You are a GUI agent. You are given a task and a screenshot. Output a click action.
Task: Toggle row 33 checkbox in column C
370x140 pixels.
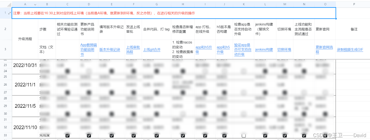[67, 136]
